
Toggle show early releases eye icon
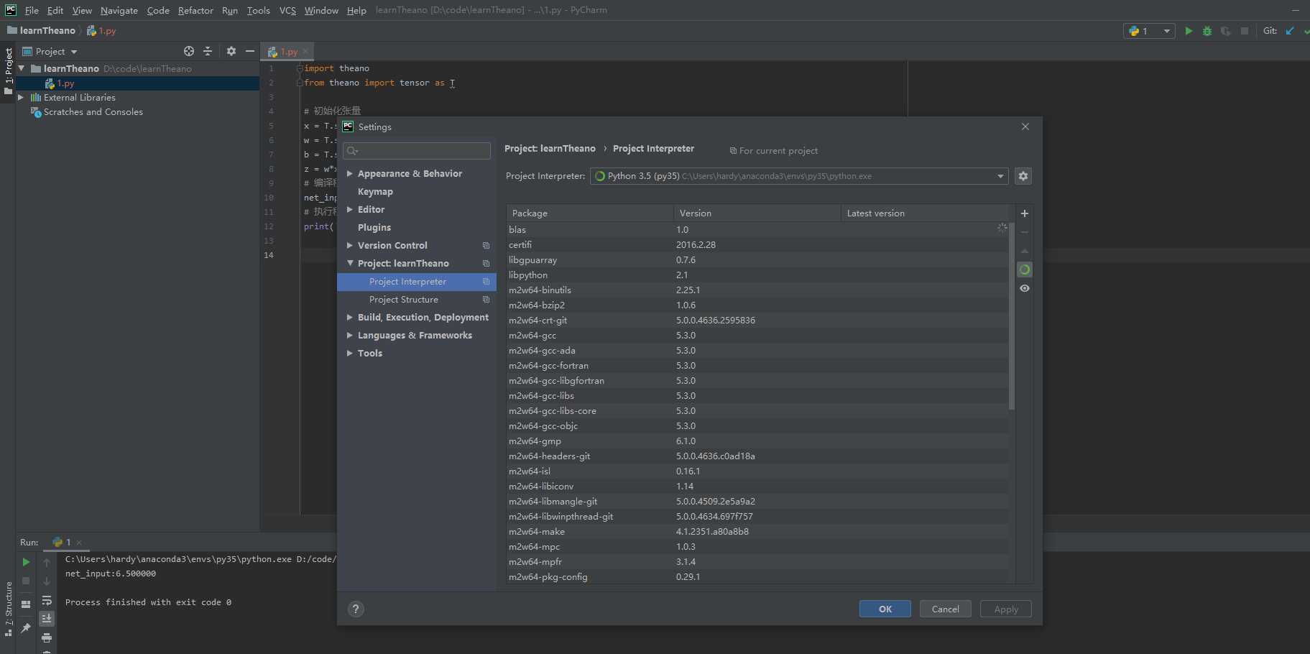click(1025, 288)
